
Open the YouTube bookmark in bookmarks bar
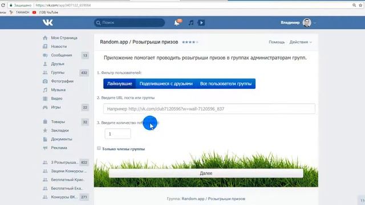click(x=46, y=13)
